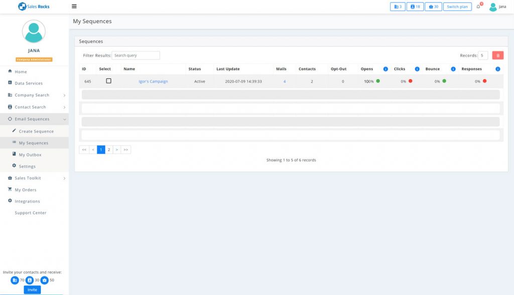Click the red delete trash button
The width and height of the screenshot is (514, 295).
click(x=497, y=56)
